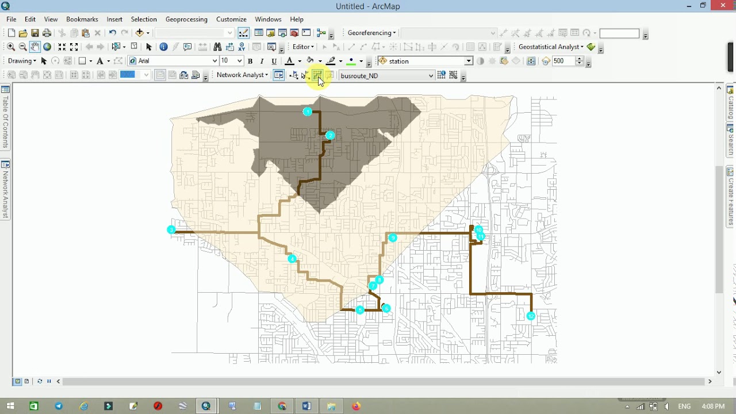Open Network Identify tool
The height and width of the screenshot is (414, 736).
click(x=442, y=75)
